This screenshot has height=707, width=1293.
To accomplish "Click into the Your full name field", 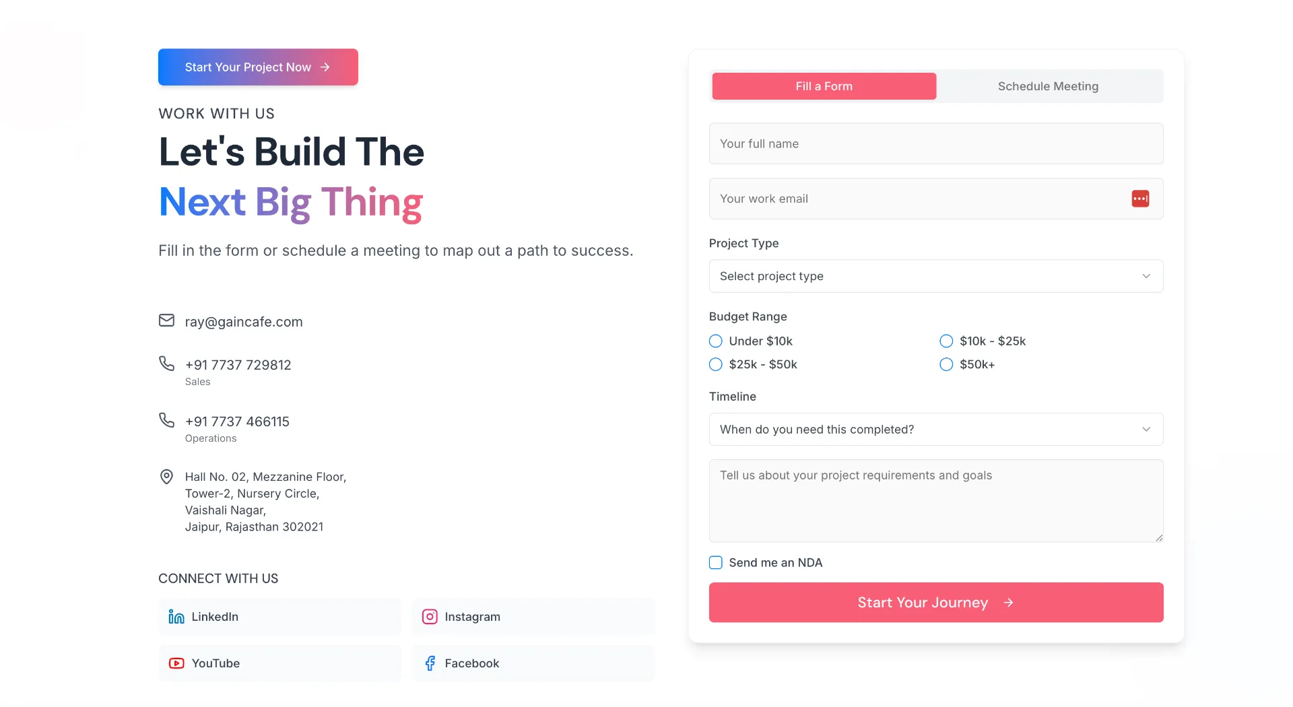I will [x=935, y=143].
